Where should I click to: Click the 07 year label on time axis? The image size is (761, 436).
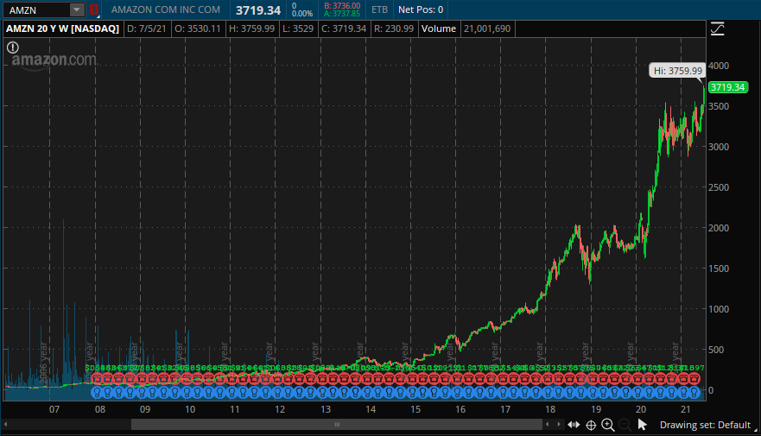[x=54, y=409]
